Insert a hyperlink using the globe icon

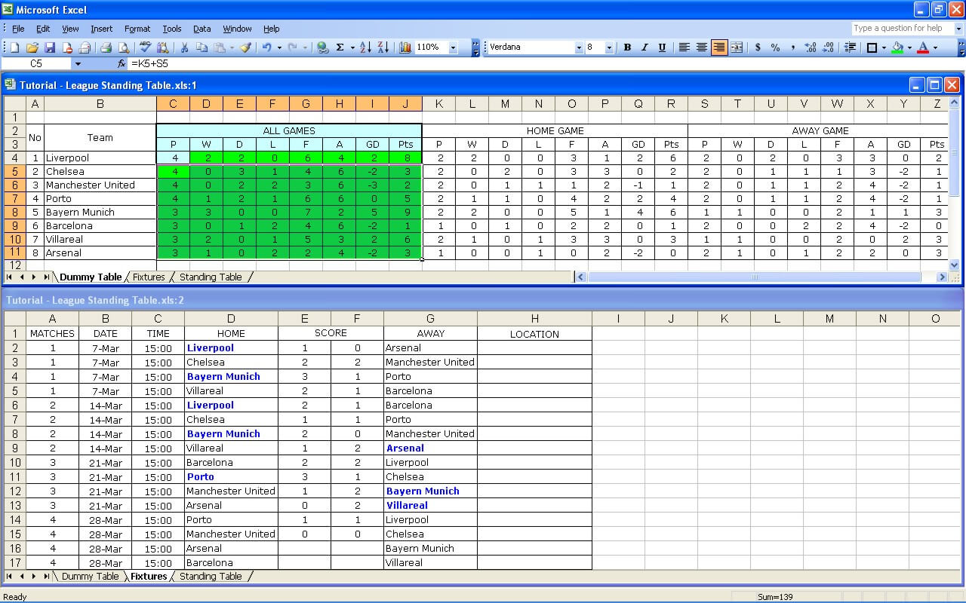pos(322,47)
